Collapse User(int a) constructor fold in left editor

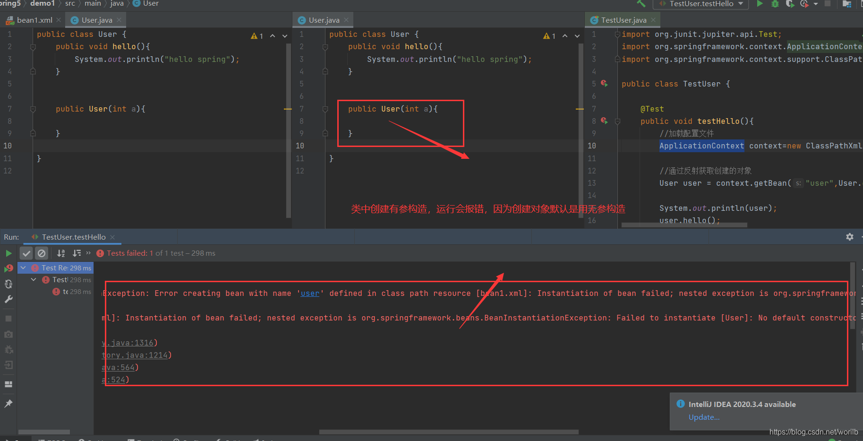point(33,109)
